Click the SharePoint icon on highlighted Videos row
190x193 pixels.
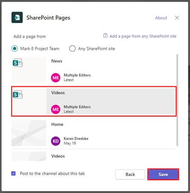[18, 94]
